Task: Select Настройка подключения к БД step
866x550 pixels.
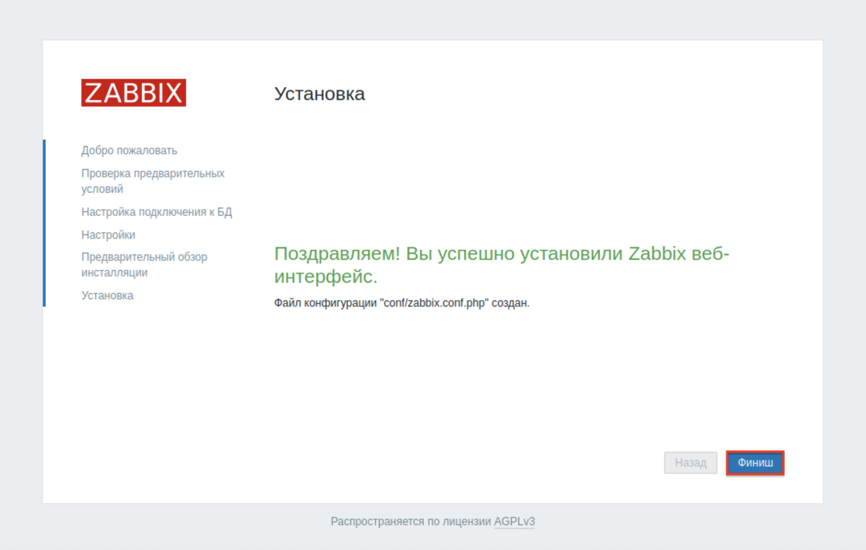Action: point(157,212)
